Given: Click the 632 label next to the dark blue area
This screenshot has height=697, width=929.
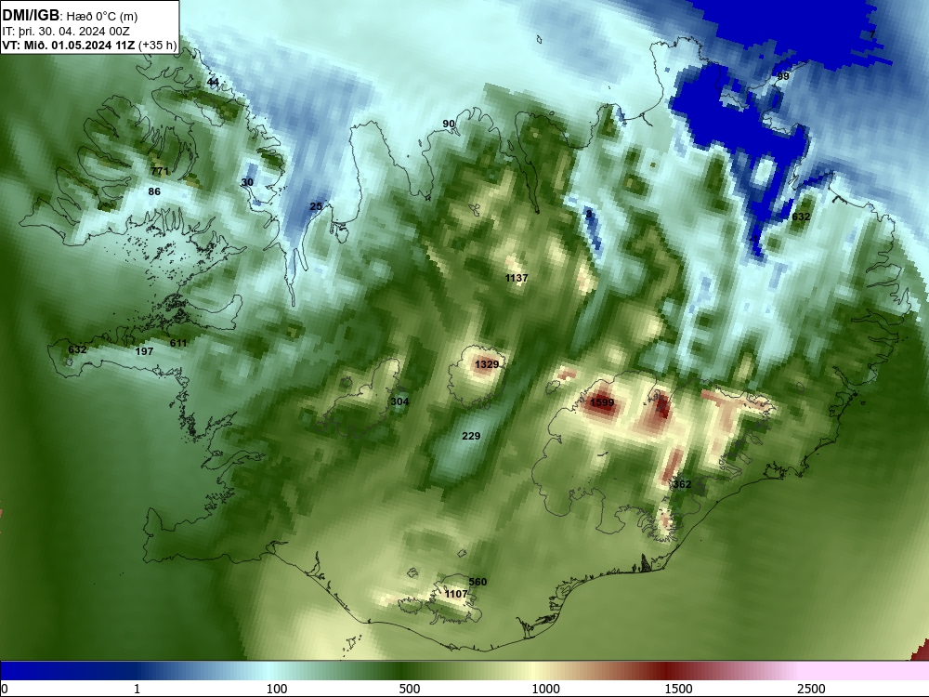Looking at the screenshot, I should click(801, 217).
